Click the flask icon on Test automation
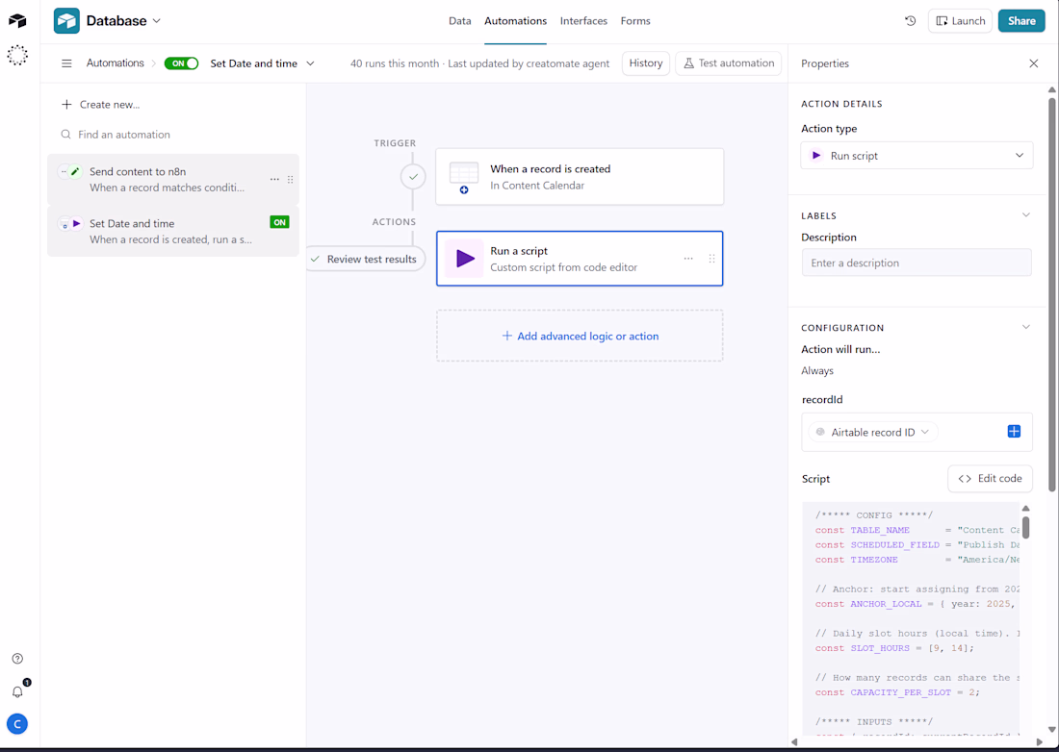Image resolution: width=1059 pixels, height=752 pixels. (x=689, y=63)
